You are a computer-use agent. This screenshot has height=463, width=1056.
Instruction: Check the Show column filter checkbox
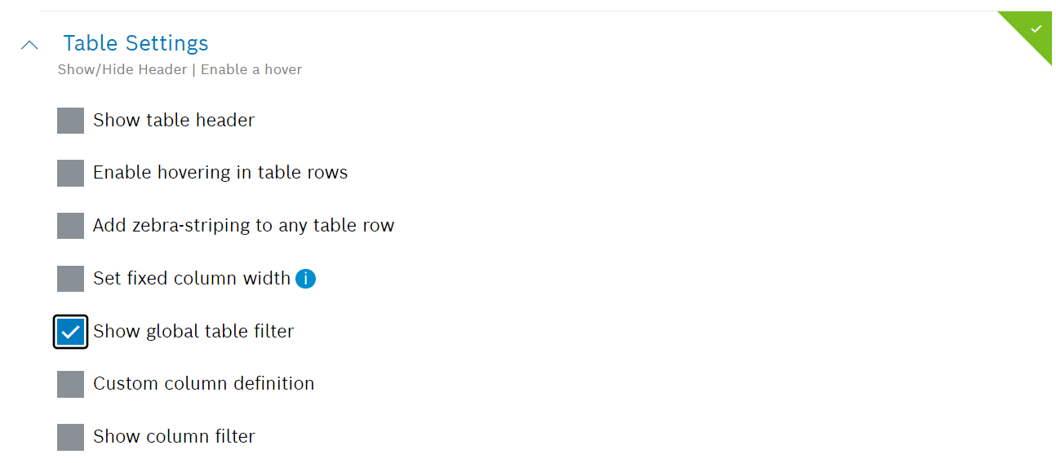(70, 437)
